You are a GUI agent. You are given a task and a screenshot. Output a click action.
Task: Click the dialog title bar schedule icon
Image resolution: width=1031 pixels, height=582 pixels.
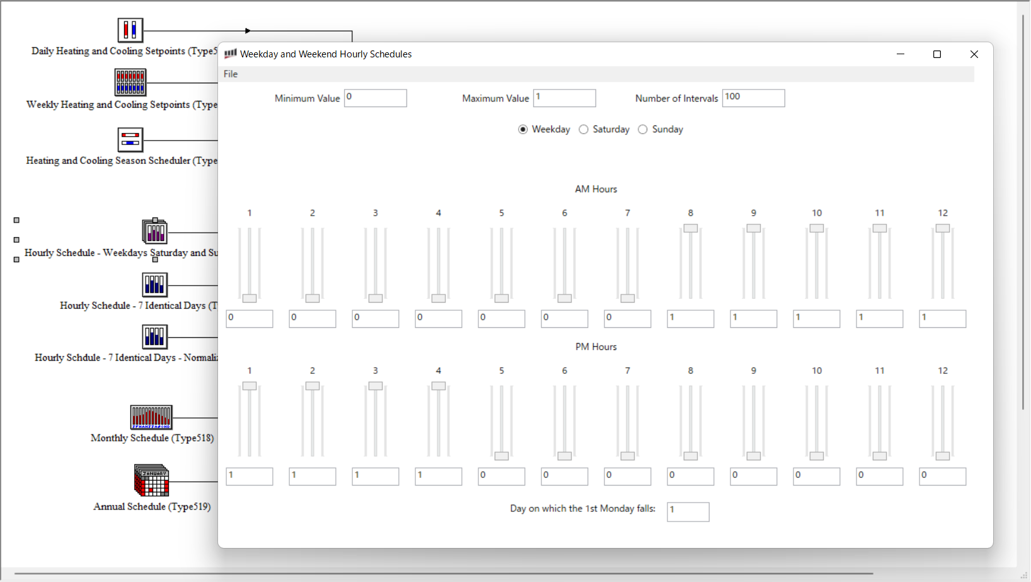[x=231, y=54]
